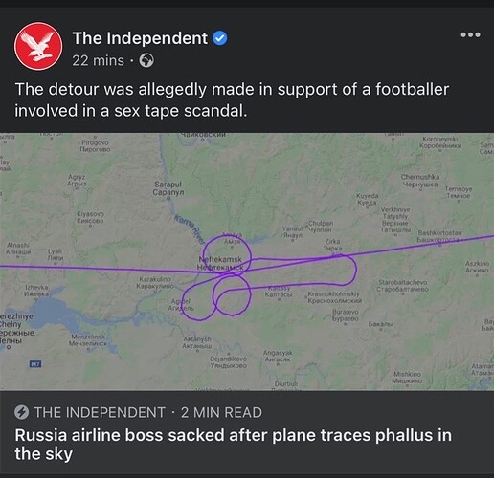Click the 2 MIN READ label
This screenshot has height=478, width=494.
click(x=221, y=412)
